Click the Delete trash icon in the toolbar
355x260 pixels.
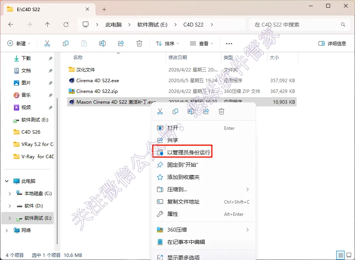(x=139, y=43)
